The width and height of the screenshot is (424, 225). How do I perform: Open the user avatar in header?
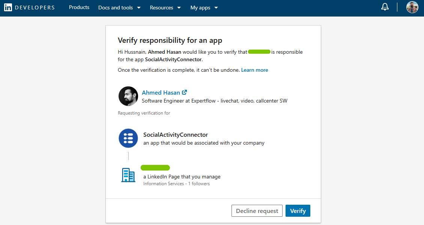click(412, 7)
